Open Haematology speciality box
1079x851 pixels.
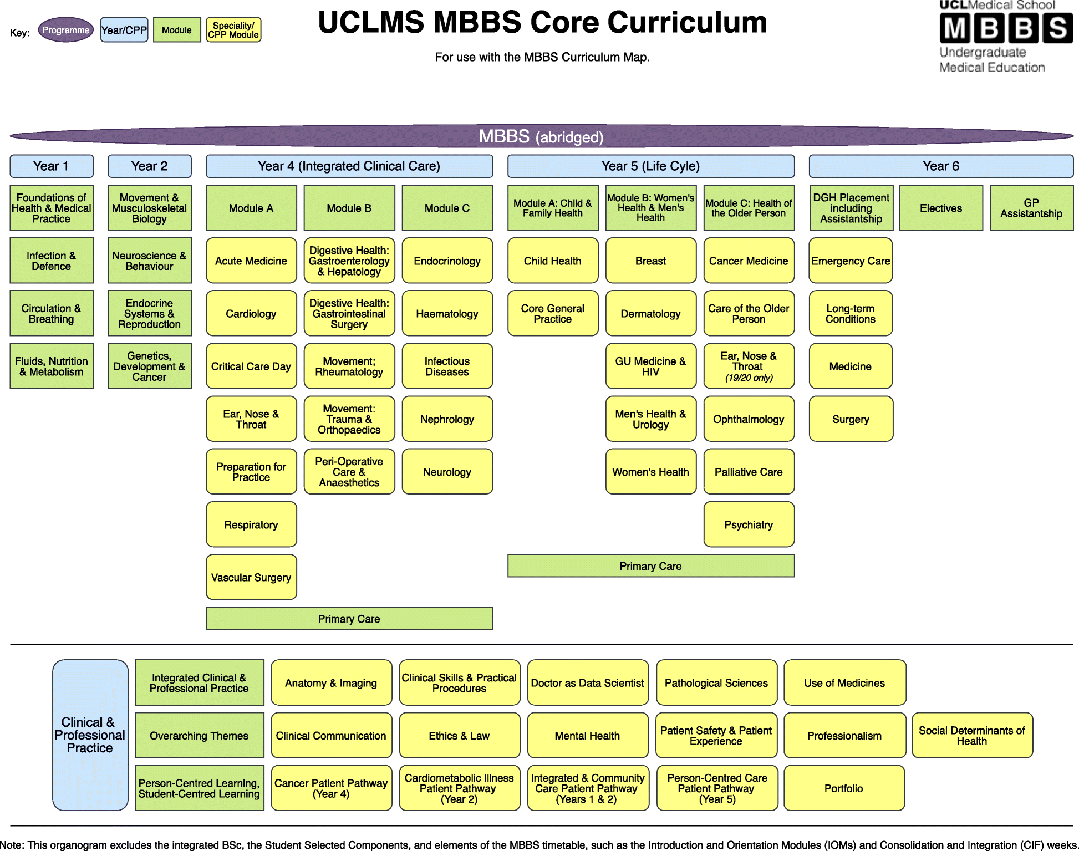coord(447,313)
